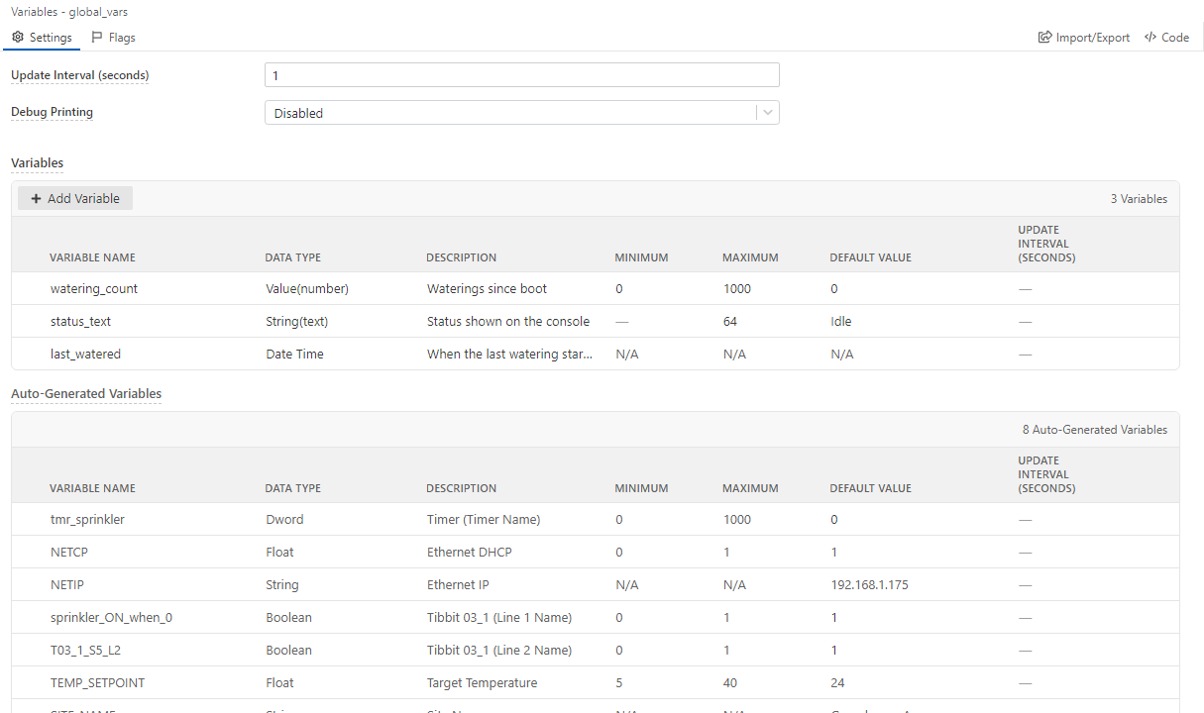Click the String data type for NETIP
Screen dimensions: 1204x713
pyautogui.click(x=281, y=584)
